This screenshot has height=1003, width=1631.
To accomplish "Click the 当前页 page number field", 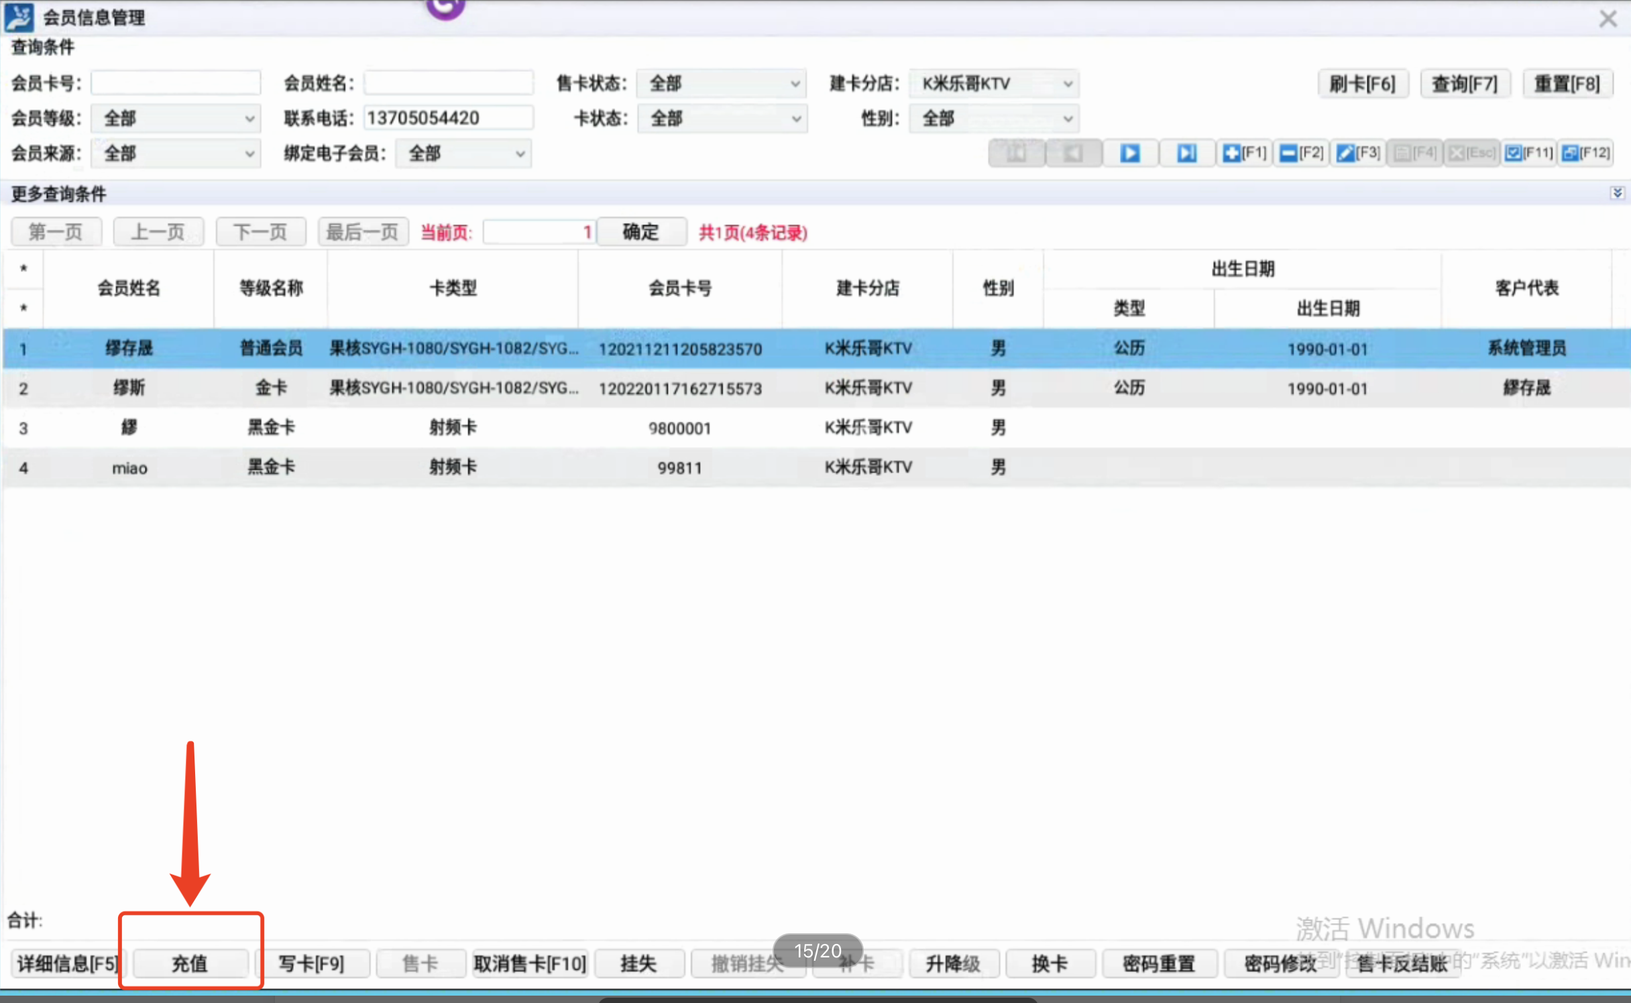I will [x=540, y=232].
